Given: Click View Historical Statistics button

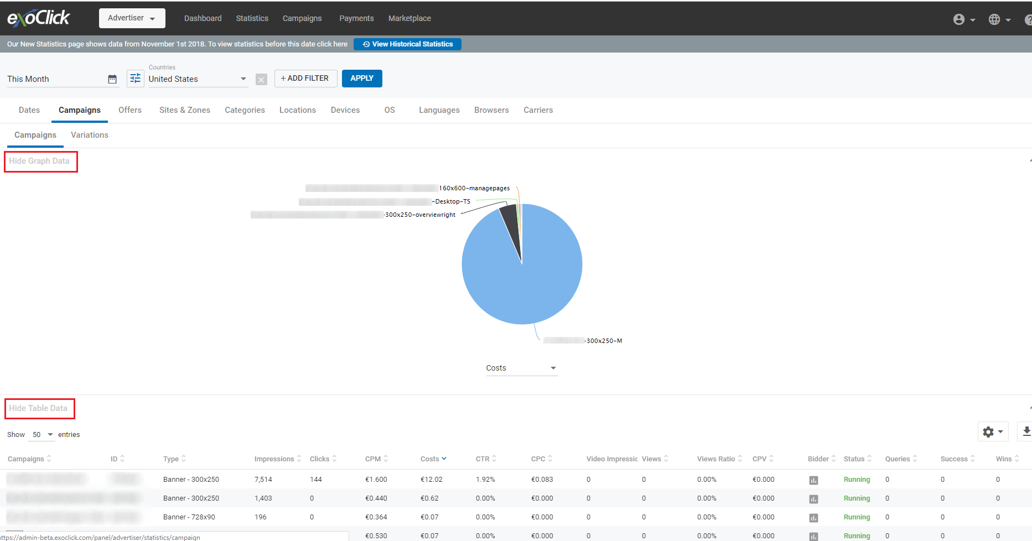Looking at the screenshot, I should point(407,44).
